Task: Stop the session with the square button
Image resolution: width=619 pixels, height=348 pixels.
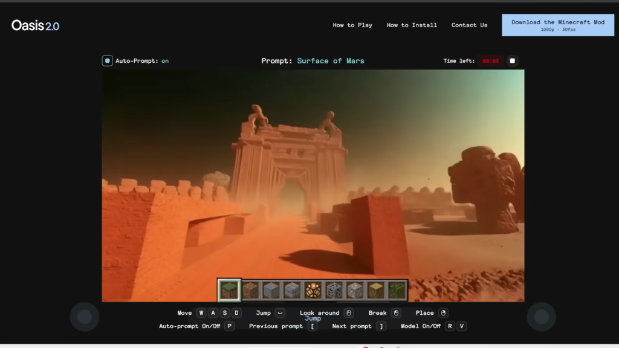Action: (x=512, y=61)
